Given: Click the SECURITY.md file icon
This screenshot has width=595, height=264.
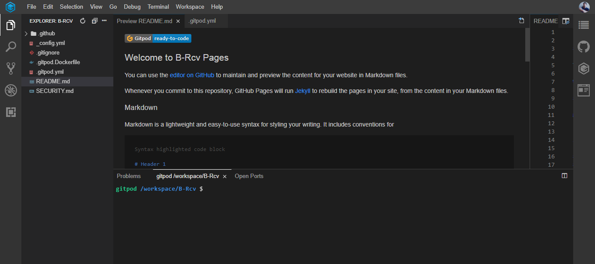Looking at the screenshot, I should (31, 91).
